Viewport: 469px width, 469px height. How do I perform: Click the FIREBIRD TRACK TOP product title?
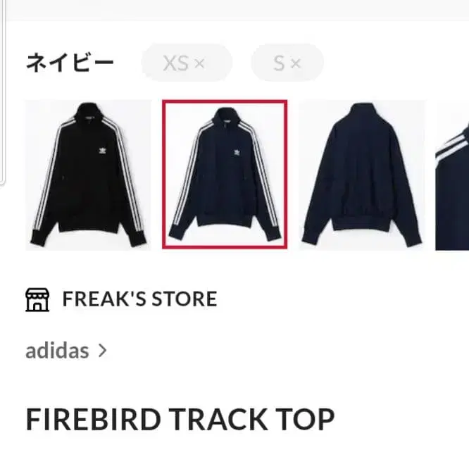pos(180,419)
